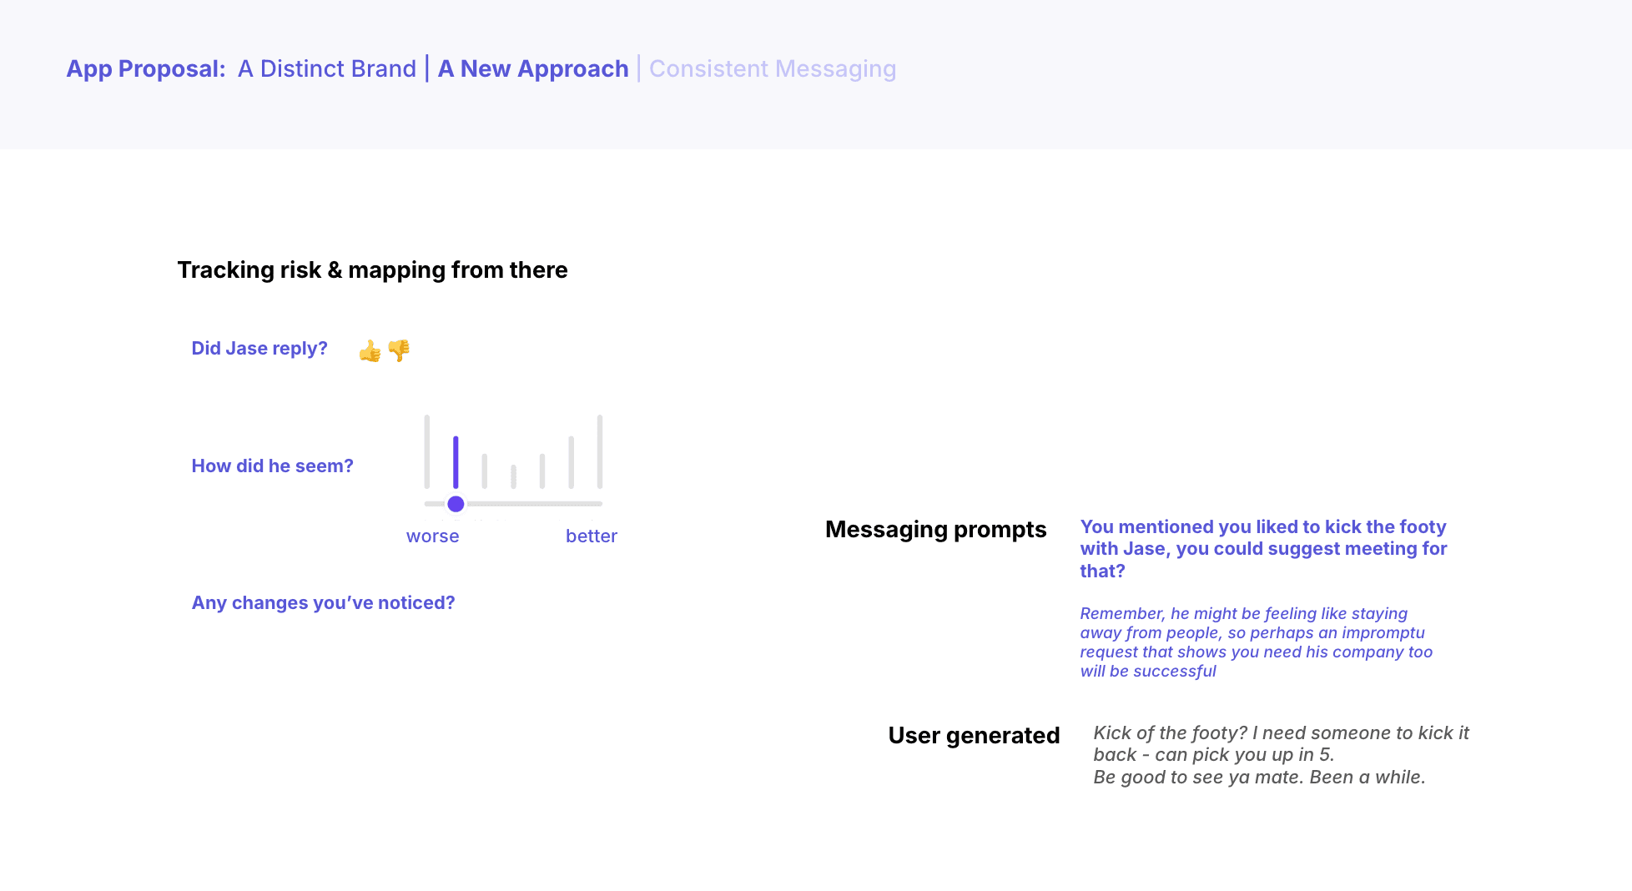Click the thumbs up emoji
Screen dimensions: 1632x891
[x=370, y=351]
